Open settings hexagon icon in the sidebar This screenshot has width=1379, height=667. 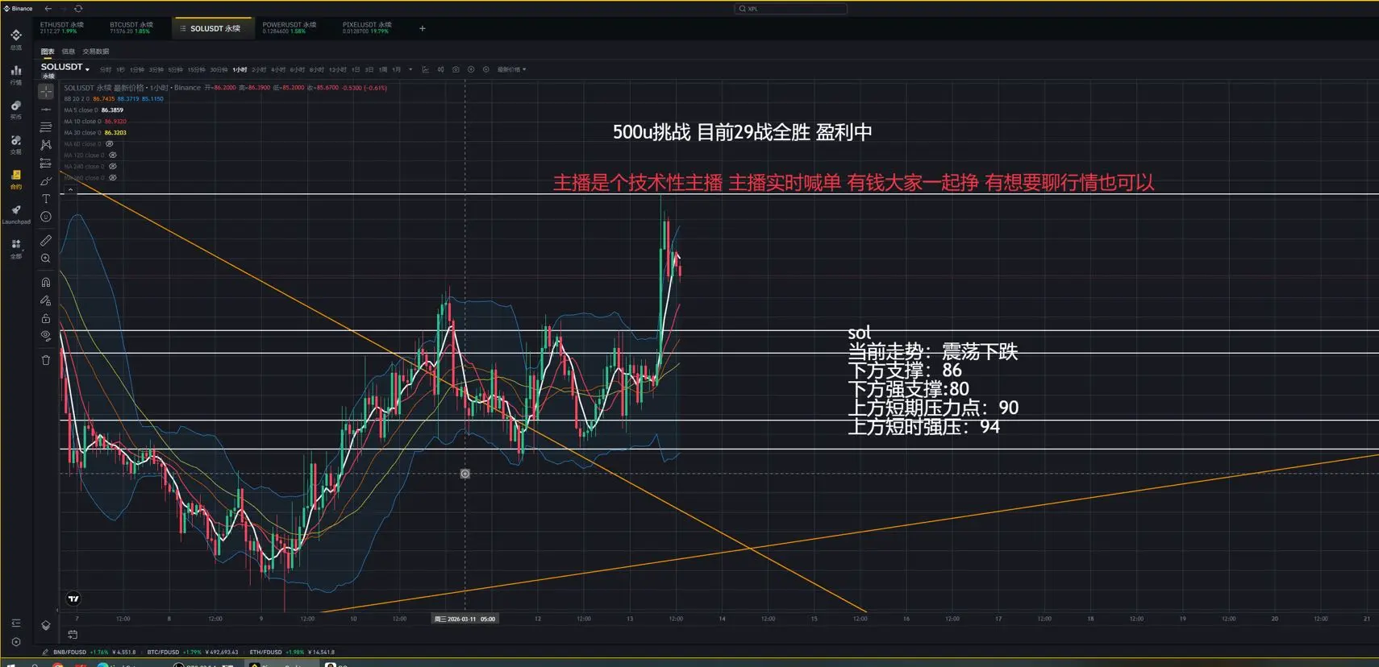tap(16, 642)
